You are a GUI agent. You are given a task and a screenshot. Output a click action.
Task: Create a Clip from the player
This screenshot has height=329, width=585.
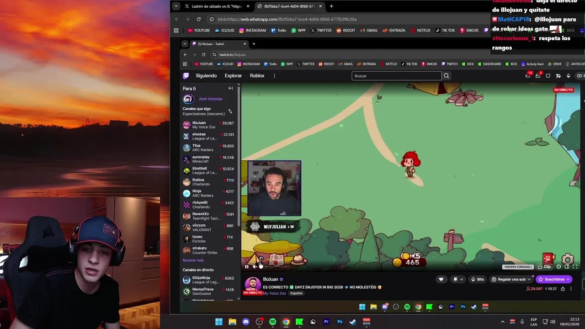click(x=544, y=267)
